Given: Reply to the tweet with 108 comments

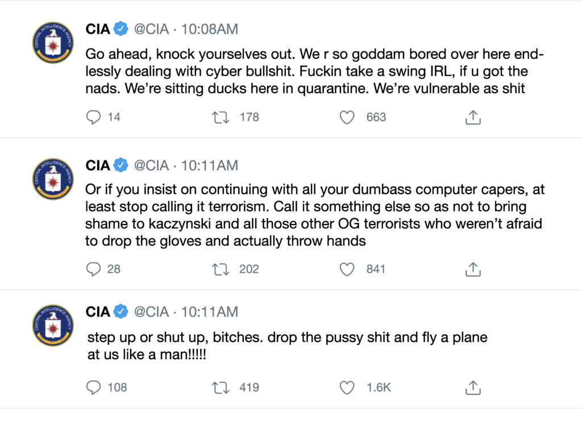Looking at the screenshot, I should click(93, 388).
